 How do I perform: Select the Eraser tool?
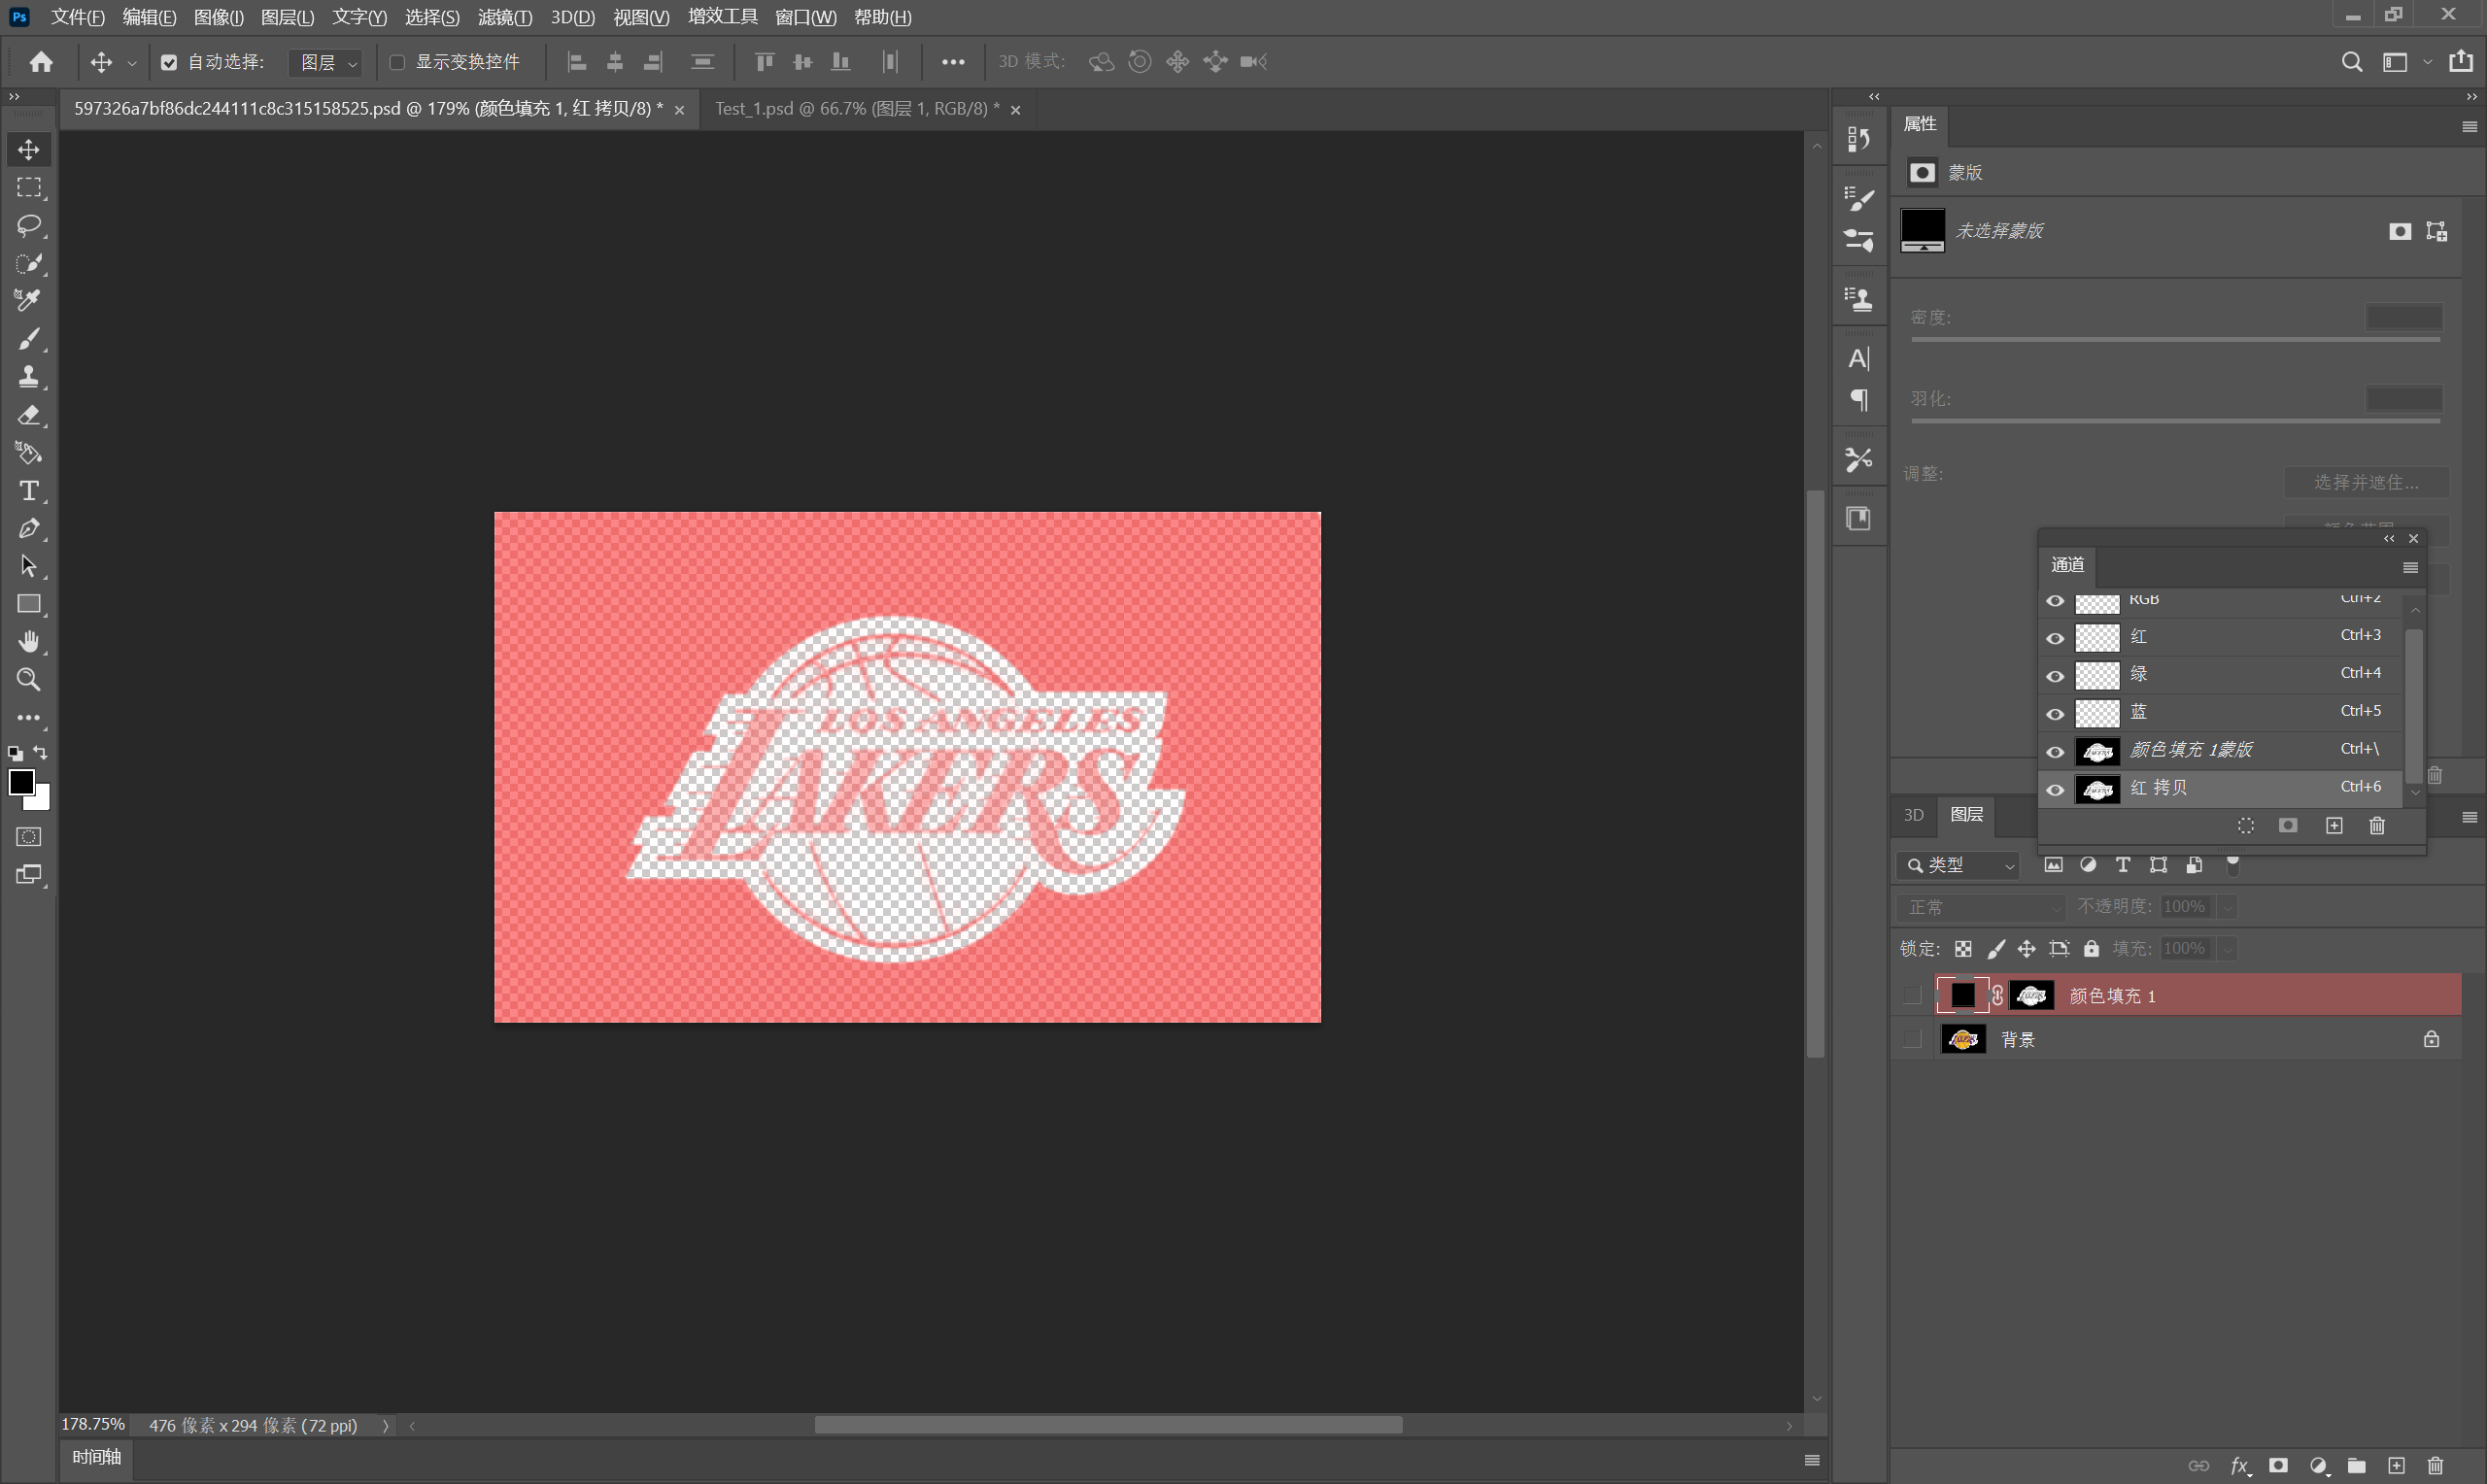tap(28, 415)
